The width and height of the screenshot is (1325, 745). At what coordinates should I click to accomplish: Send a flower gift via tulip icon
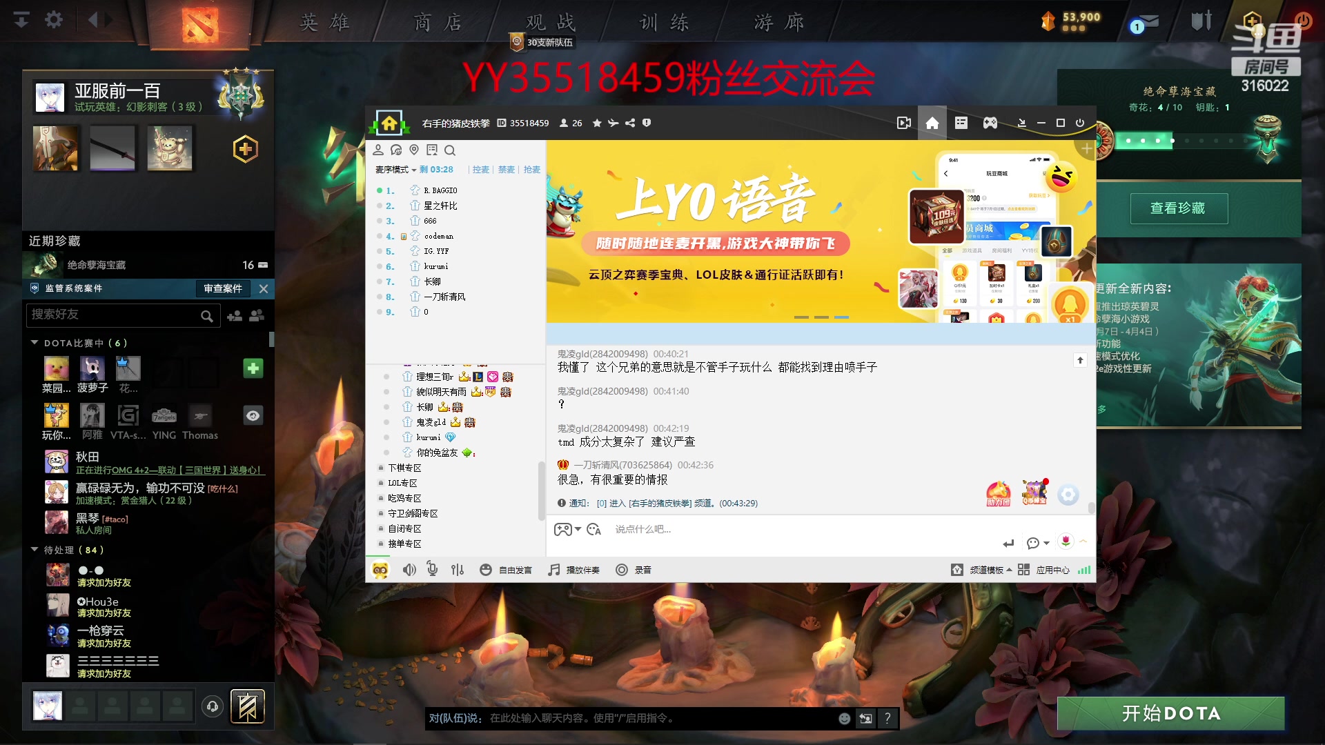(1066, 542)
